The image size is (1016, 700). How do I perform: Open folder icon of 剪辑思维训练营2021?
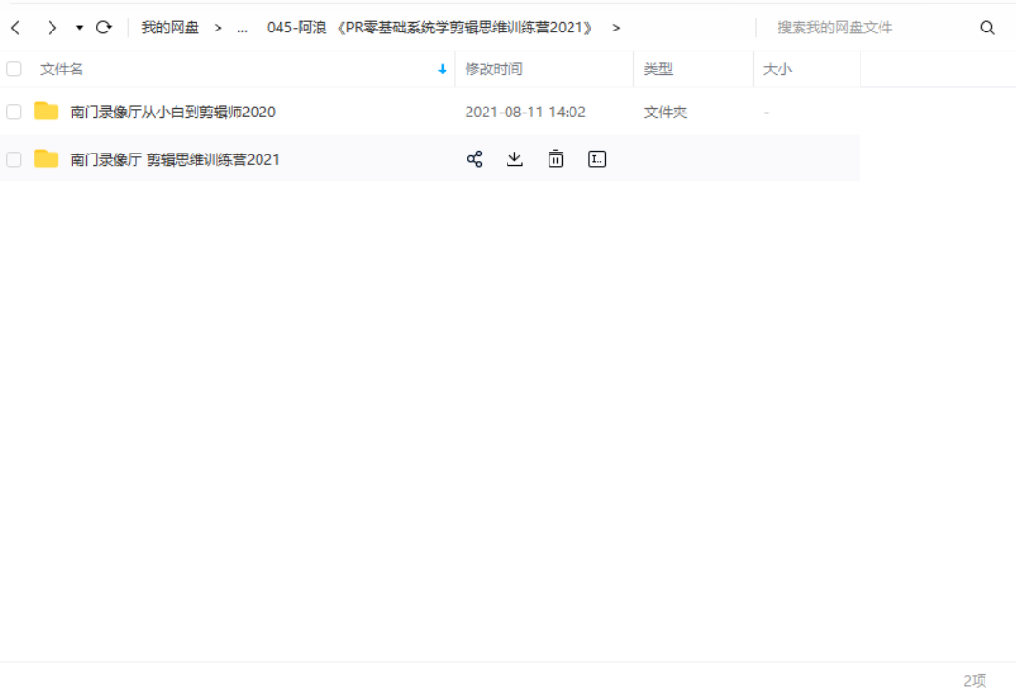pyautogui.click(x=46, y=158)
